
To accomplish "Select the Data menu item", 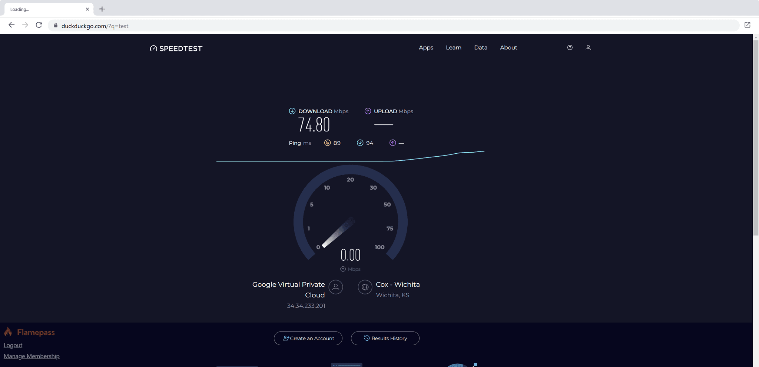I will point(481,47).
